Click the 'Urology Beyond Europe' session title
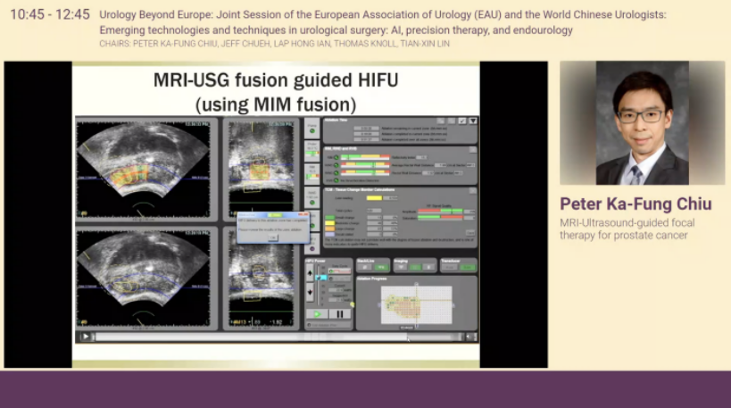The image size is (731, 408). tap(382, 22)
